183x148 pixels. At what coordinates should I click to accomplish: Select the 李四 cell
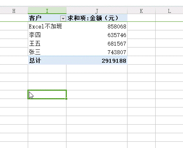tap(47, 35)
